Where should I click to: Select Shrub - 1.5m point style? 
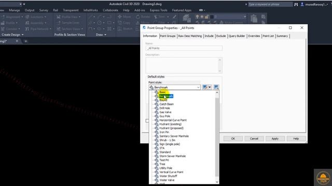coord(167,140)
